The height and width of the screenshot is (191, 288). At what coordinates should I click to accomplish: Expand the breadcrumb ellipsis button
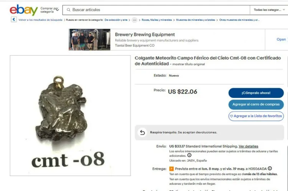coord(134,20)
